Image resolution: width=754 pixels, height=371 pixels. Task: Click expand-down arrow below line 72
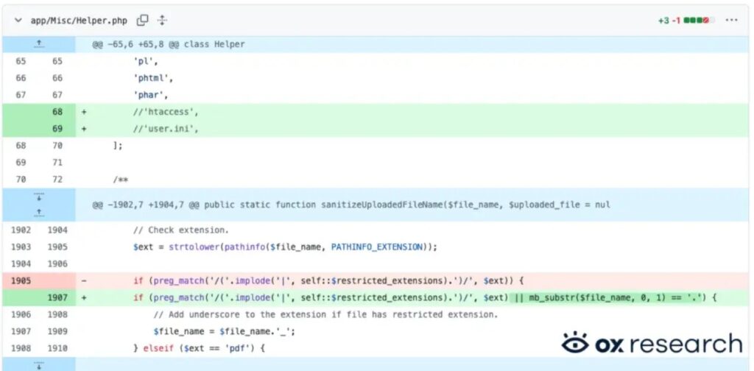pos(39,197)
